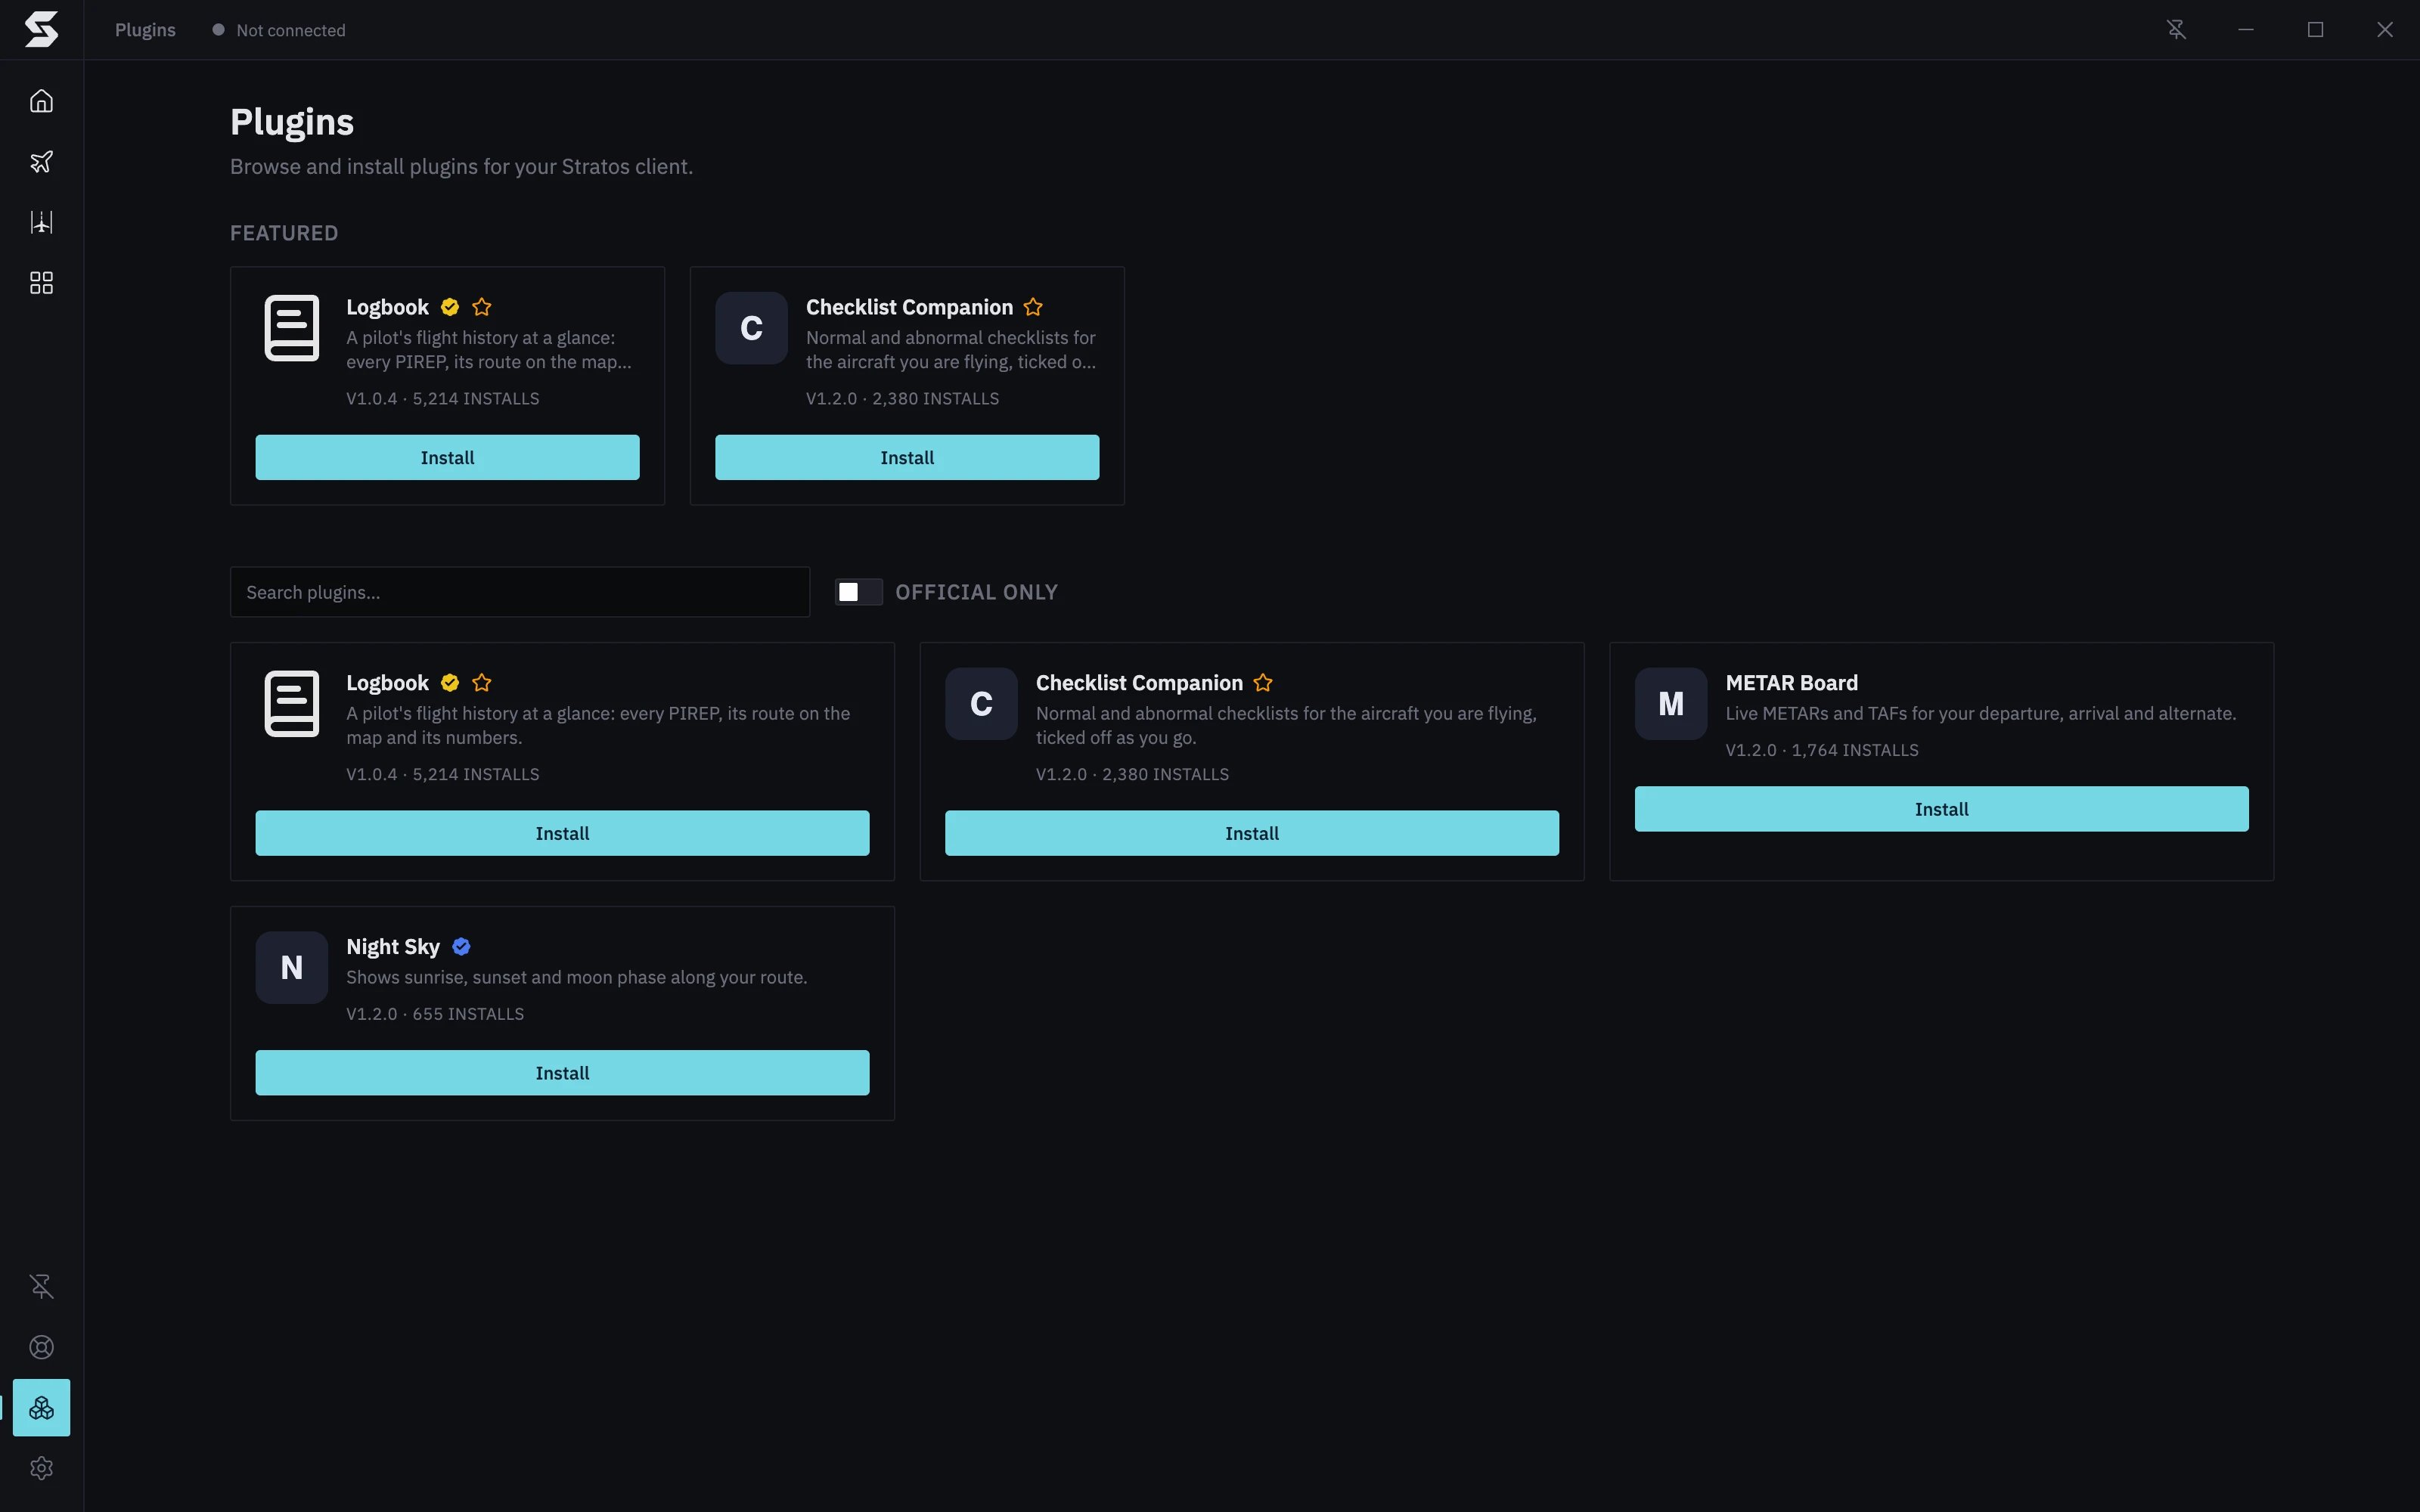Screen dimensions: 2420x1512
Task: Minimize the Stratos window
Action: tap(2246, 30)
